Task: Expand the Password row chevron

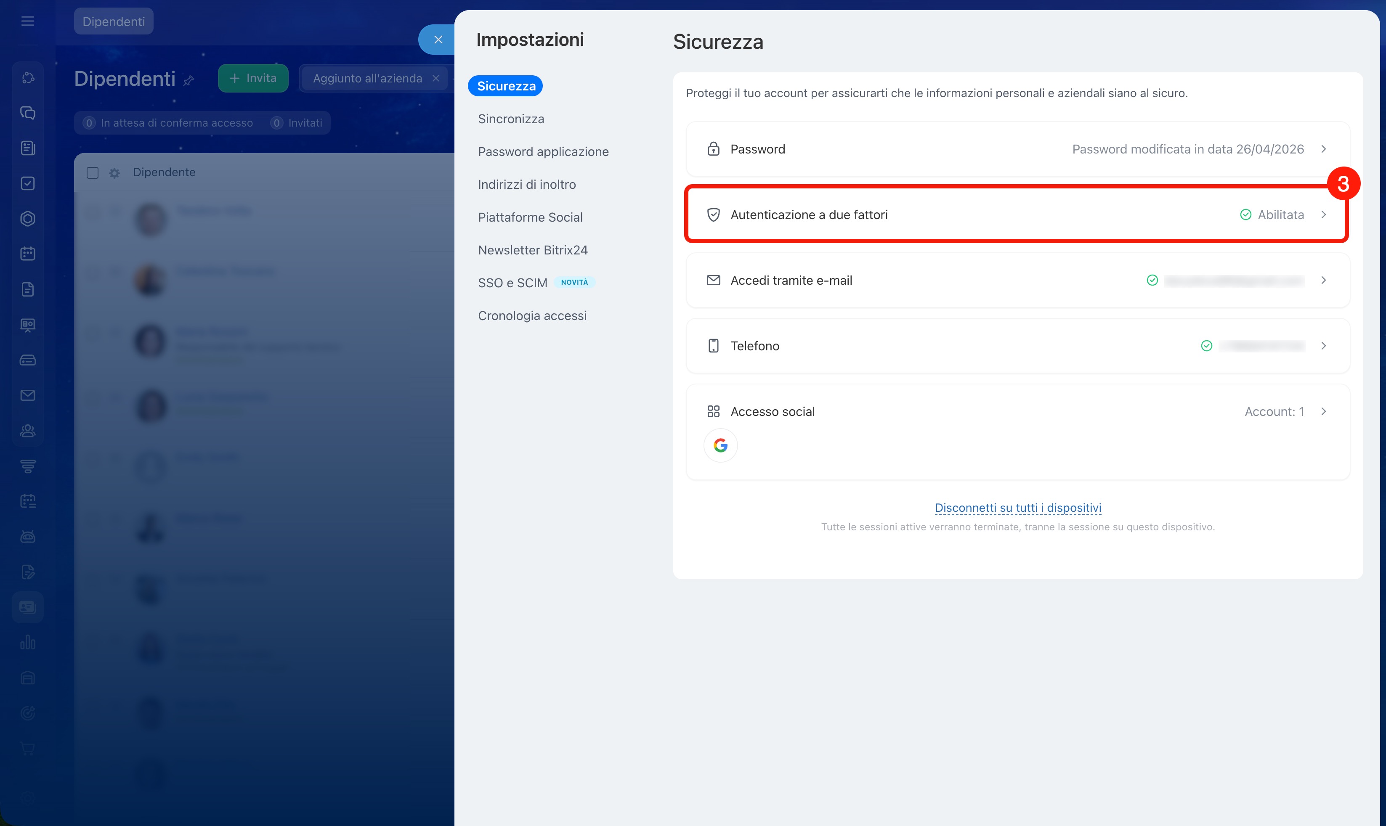Action: [1323, 149]
